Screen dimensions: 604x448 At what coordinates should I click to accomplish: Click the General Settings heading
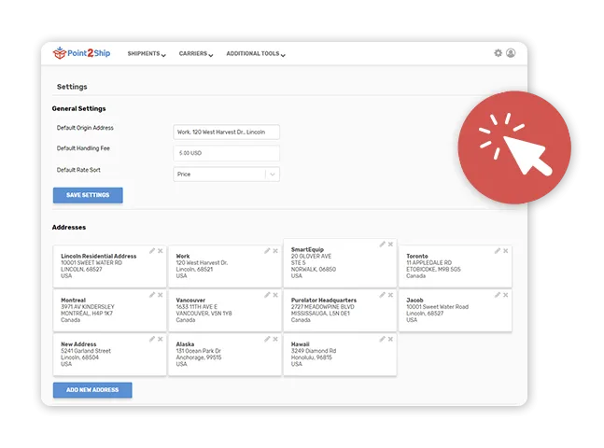pos(78,108)
